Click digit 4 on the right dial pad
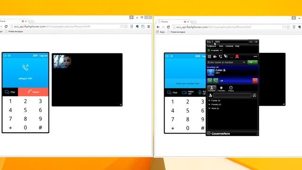 [x=173, y=110]
